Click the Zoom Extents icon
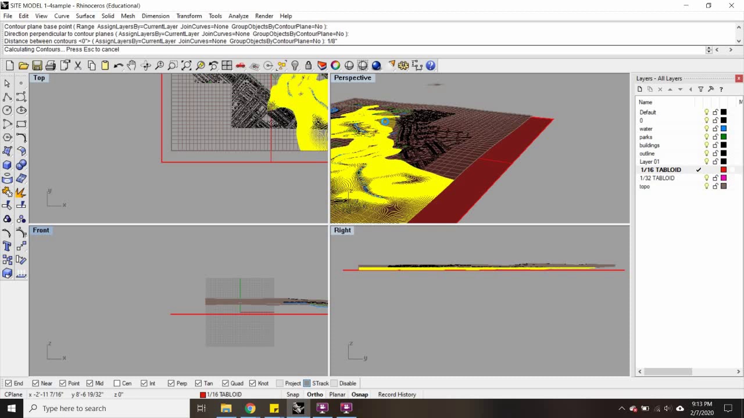 [x=186, y=66]
